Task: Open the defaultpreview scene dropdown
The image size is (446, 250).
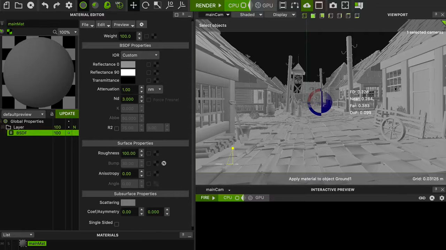Action: point(23,114)
